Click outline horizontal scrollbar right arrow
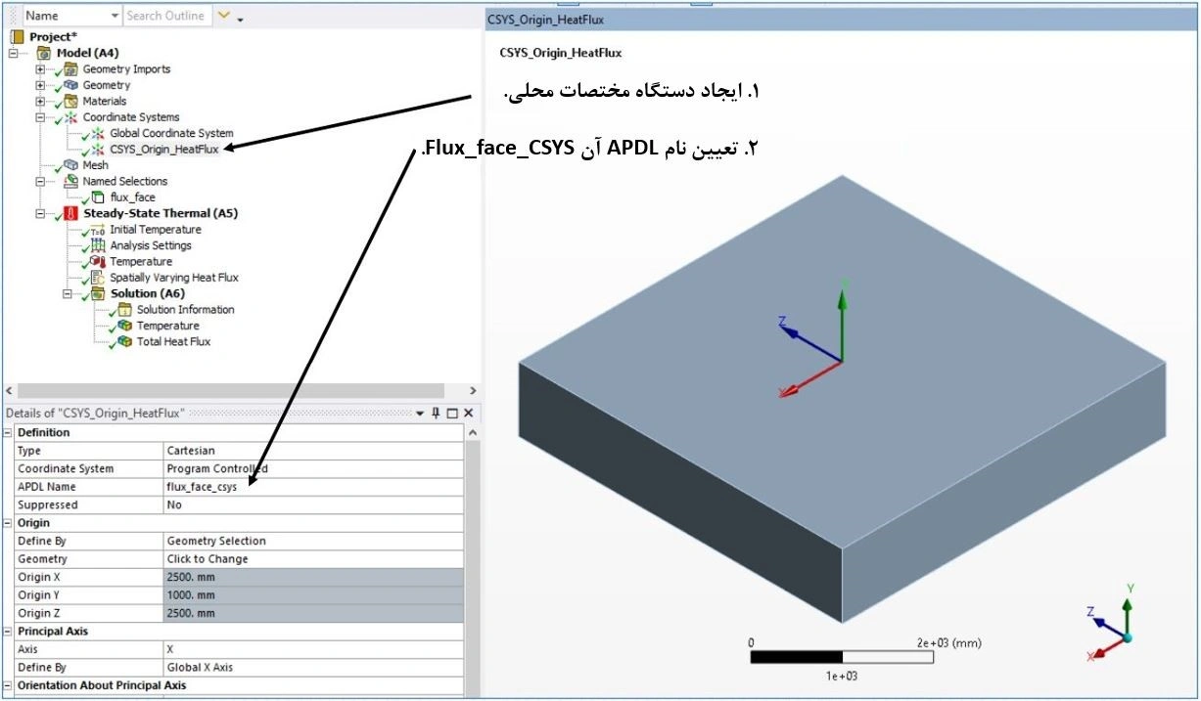This screenshot has width=1201, height=701. [x=473, y=390]
